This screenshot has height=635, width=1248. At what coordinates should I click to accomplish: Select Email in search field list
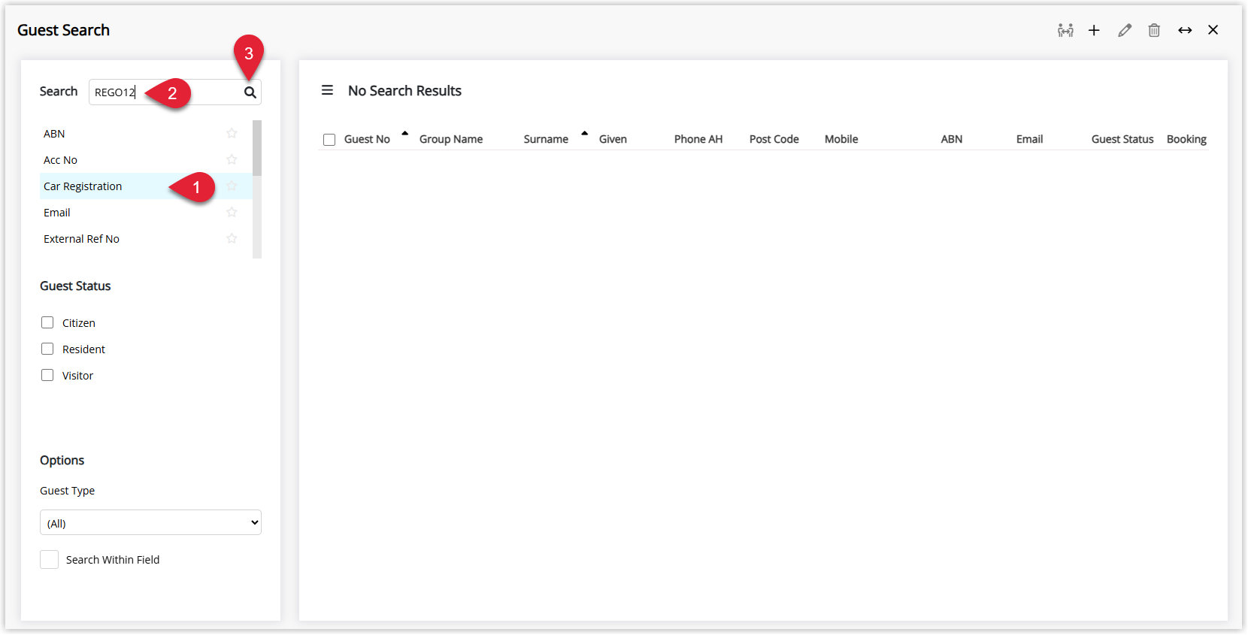(x=146, y=212)
